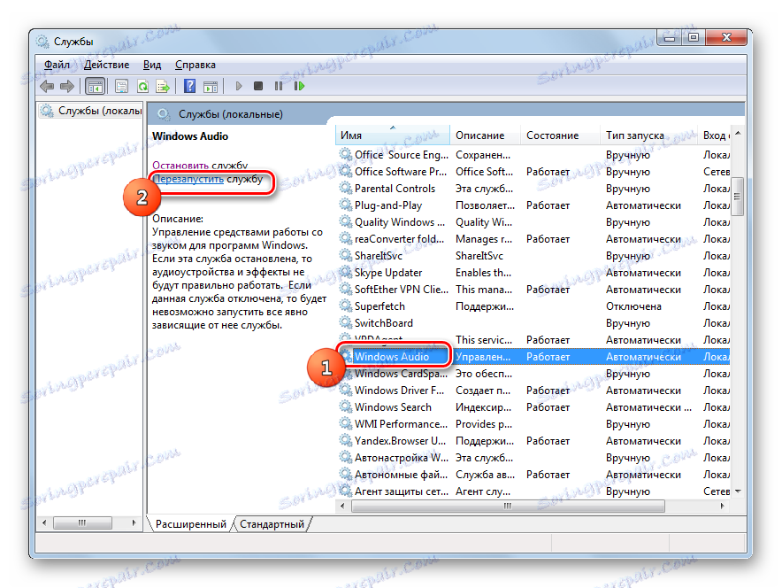The width and height of the screenshot is (782, 588).
Task: Select the reaConverter folder service row
Action: click(x=533, y=239)
